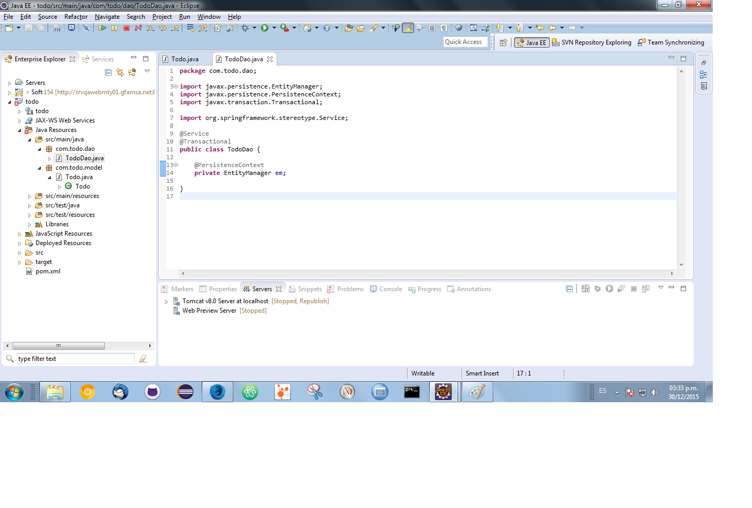Click the type filter text field
752x508 pixels.
[75, 359]
